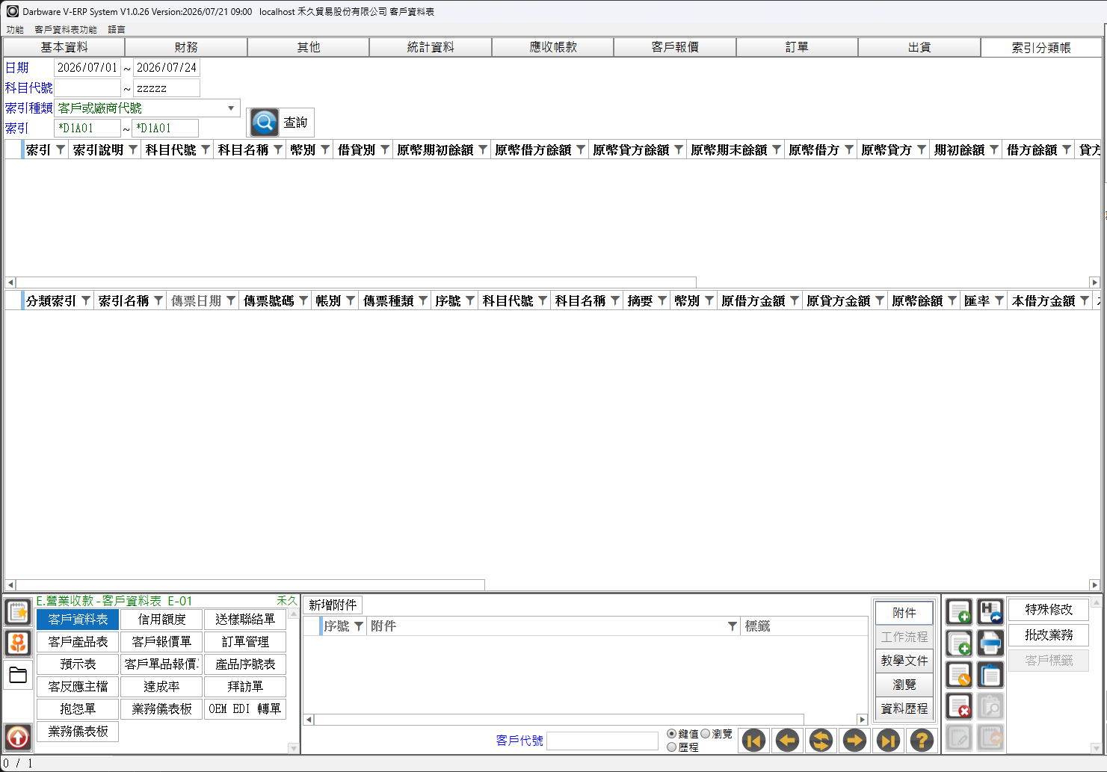This screenshot has width=1107, height=772.
Task: Click filter icon on 索引說明 column
Action: coord(133,150)
